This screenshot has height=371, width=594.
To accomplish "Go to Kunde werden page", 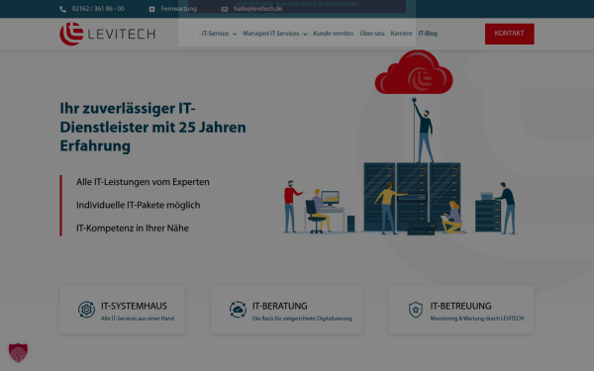I will tap(334, 34).
